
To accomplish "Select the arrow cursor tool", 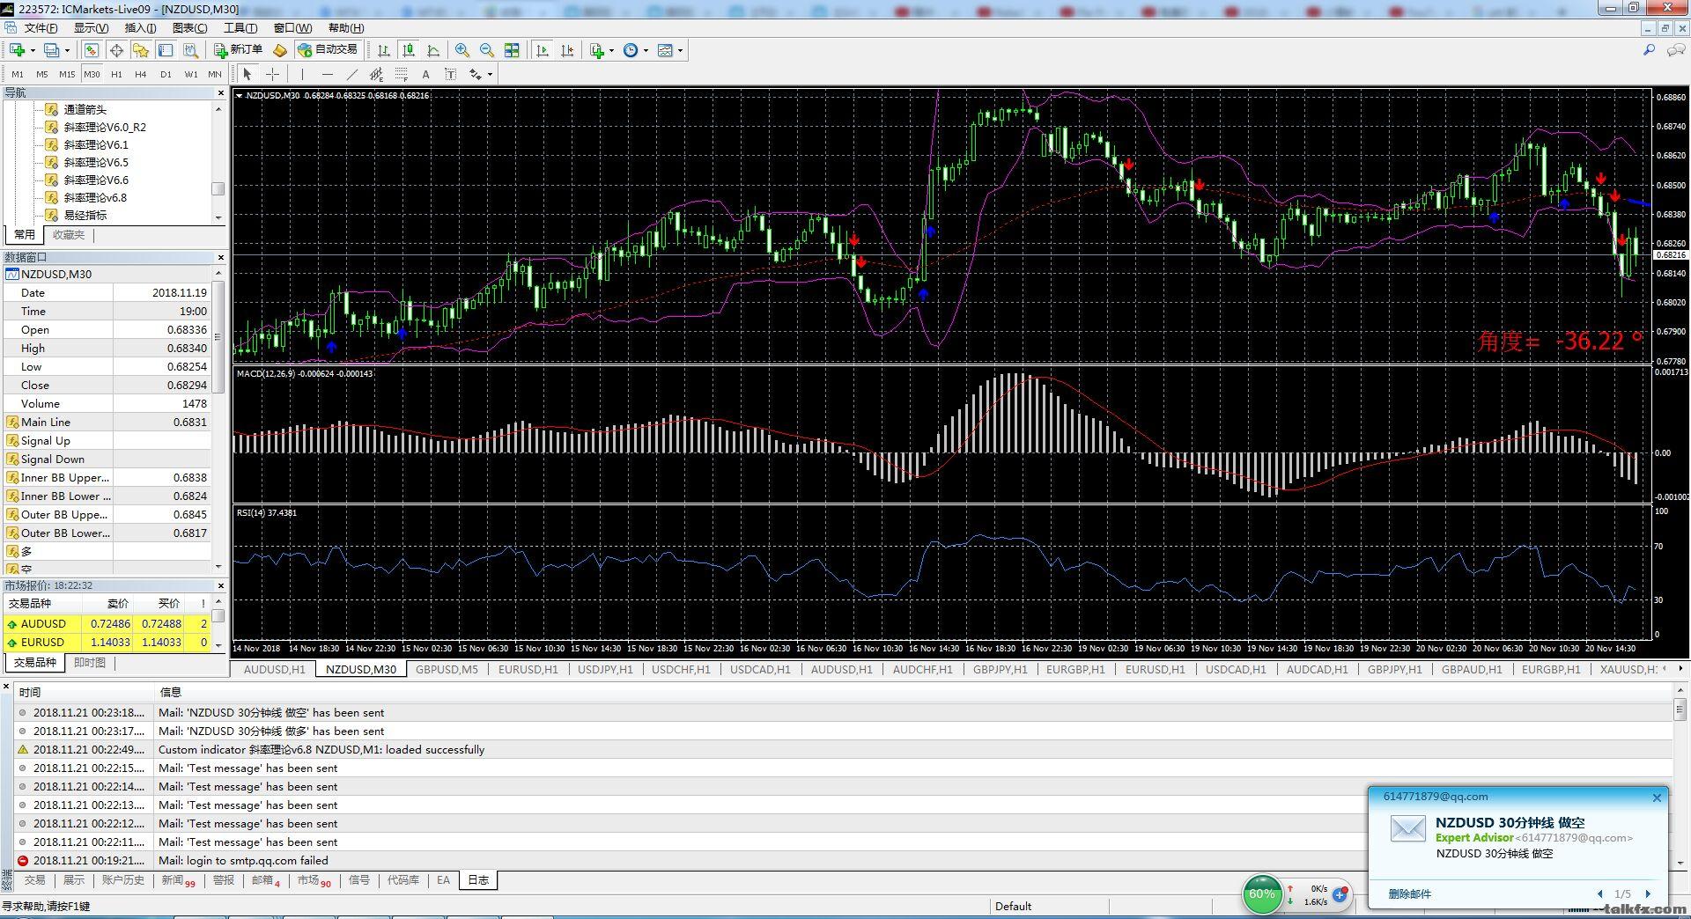I will click(x=247, y=74).
